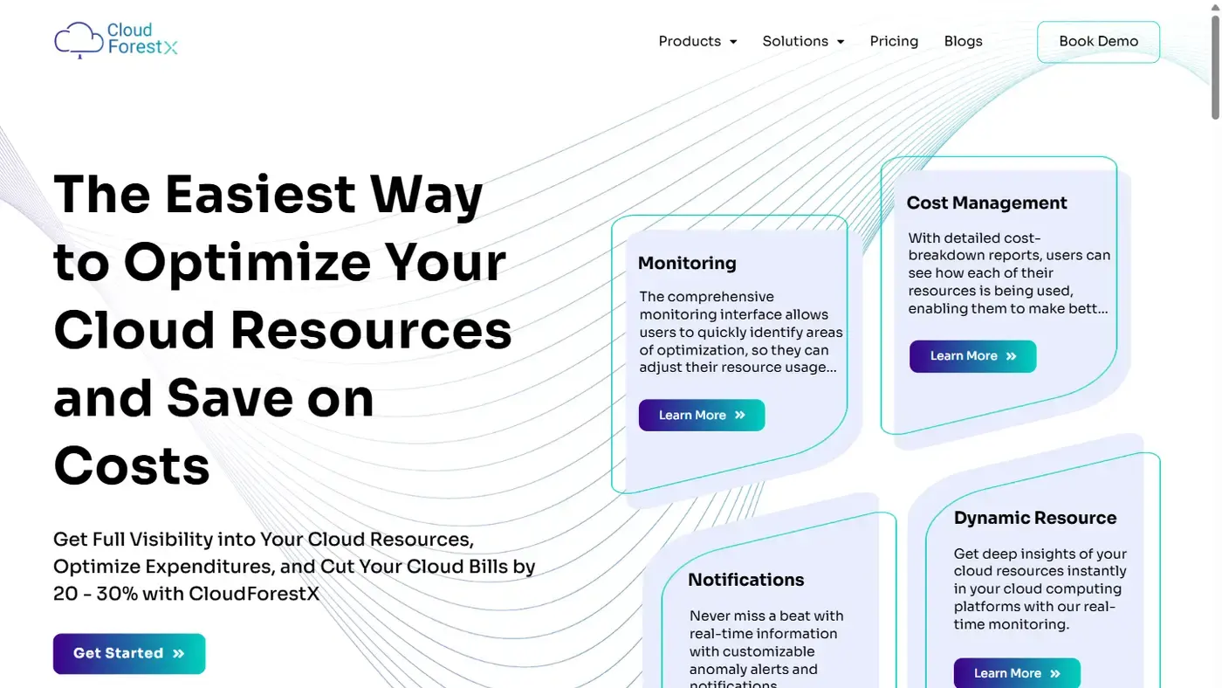Click the Monitoring card description text
This screenshot has height=688, width=1222.
pyautogui.click(x=740, y=332)
